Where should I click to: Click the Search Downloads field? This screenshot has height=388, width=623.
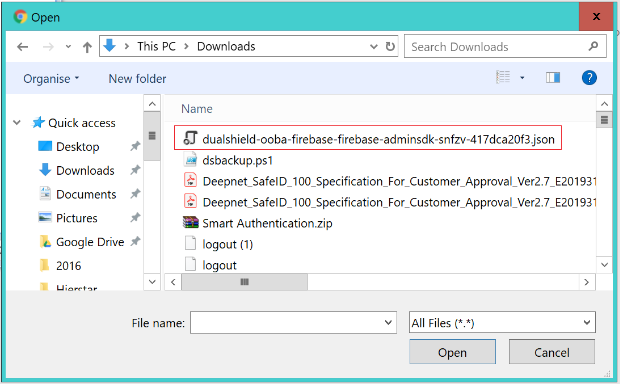[x=496, y=47]
